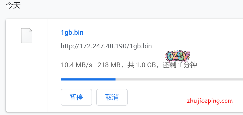Click where blue progress meets the gray track
Image resolution: width=243 pixels, height=115 pixels.
point(115,79)
